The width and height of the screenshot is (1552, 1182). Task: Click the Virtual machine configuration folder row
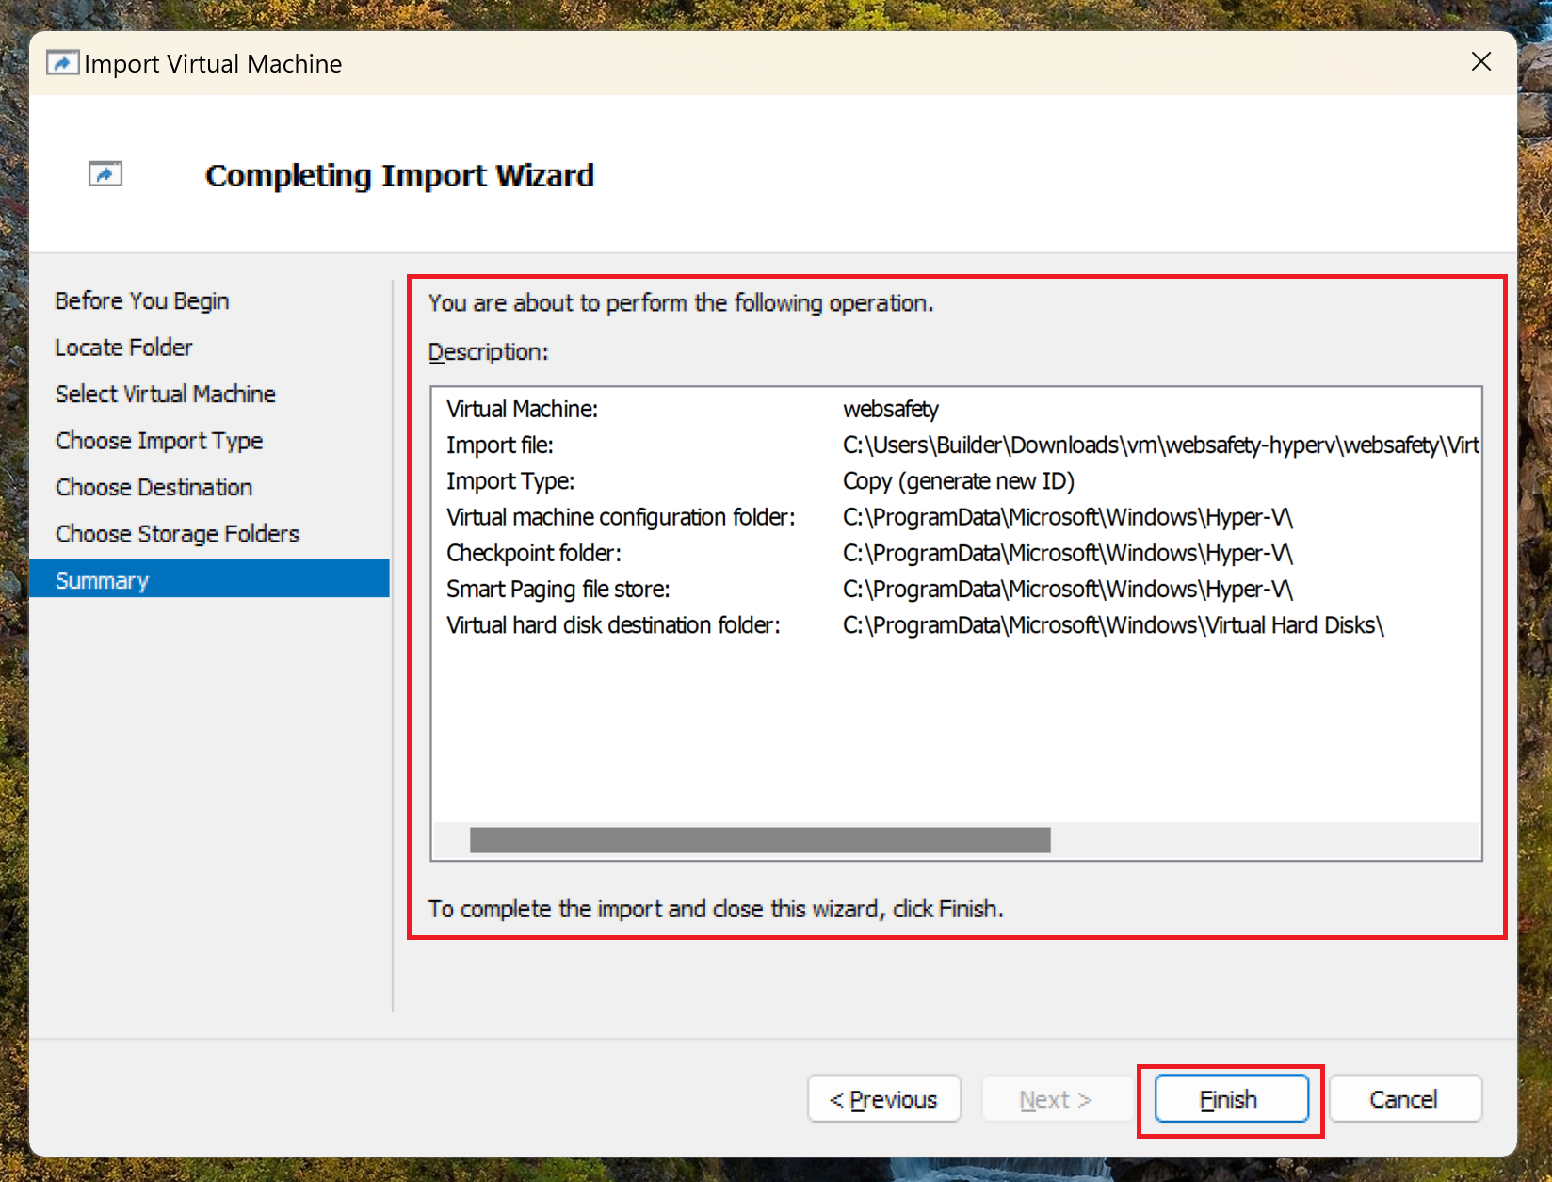click(x=956, y=517)
